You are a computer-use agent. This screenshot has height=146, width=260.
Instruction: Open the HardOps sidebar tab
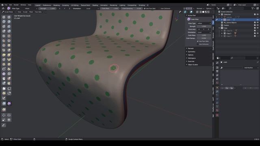(213, 82)
